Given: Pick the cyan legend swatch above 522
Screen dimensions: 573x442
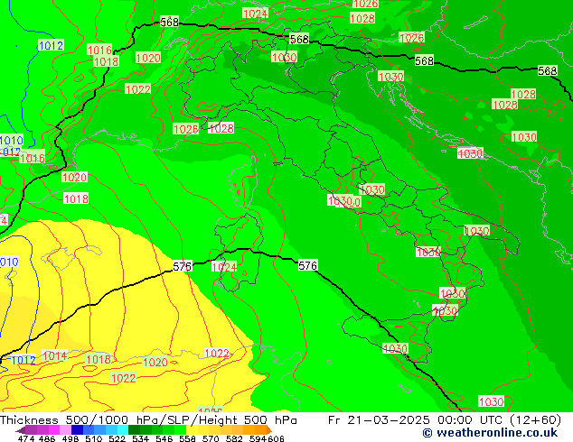Looking at the screenshot, I should (x=123, y=429).
